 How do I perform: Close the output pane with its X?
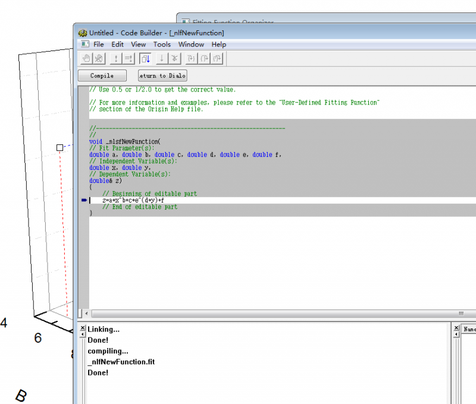pyautogui.click(x=82, y=328)
